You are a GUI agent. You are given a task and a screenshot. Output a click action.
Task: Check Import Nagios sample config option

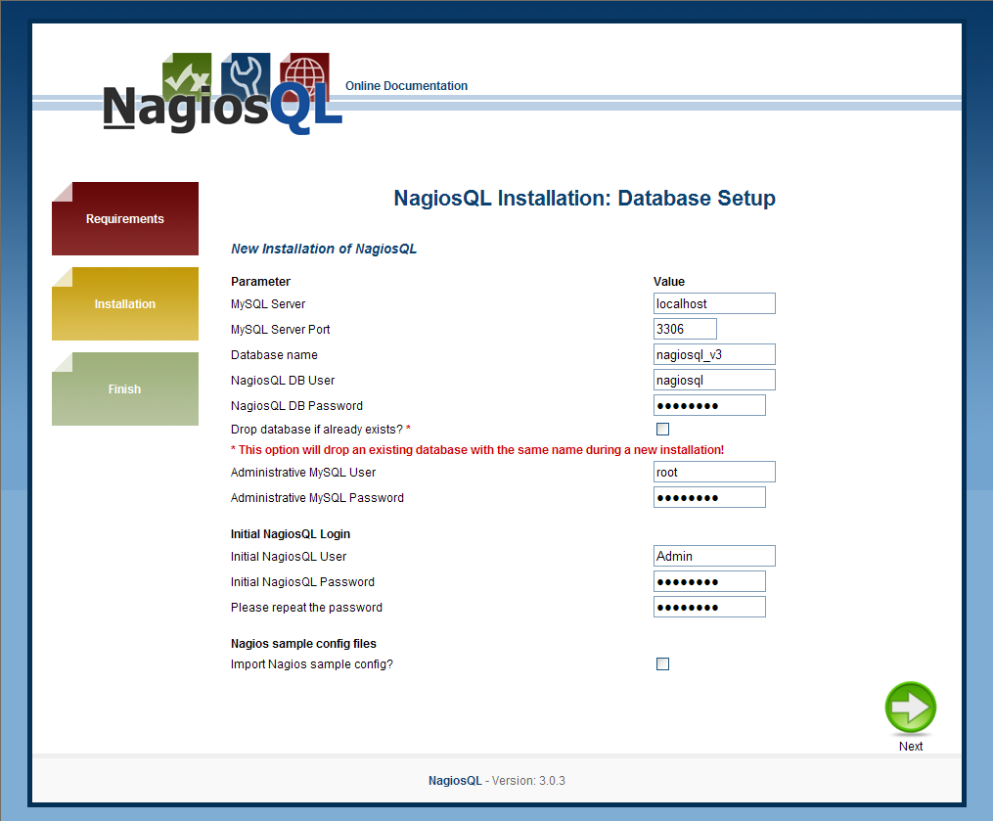point(662,663)
